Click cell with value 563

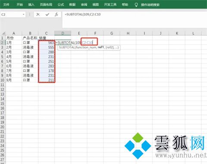46,43
